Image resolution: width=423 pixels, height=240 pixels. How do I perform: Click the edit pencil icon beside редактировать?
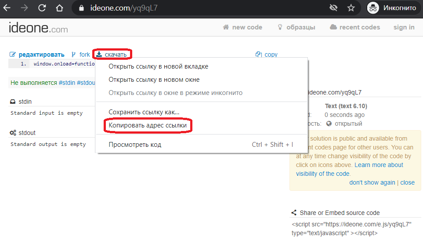(13, 55)
